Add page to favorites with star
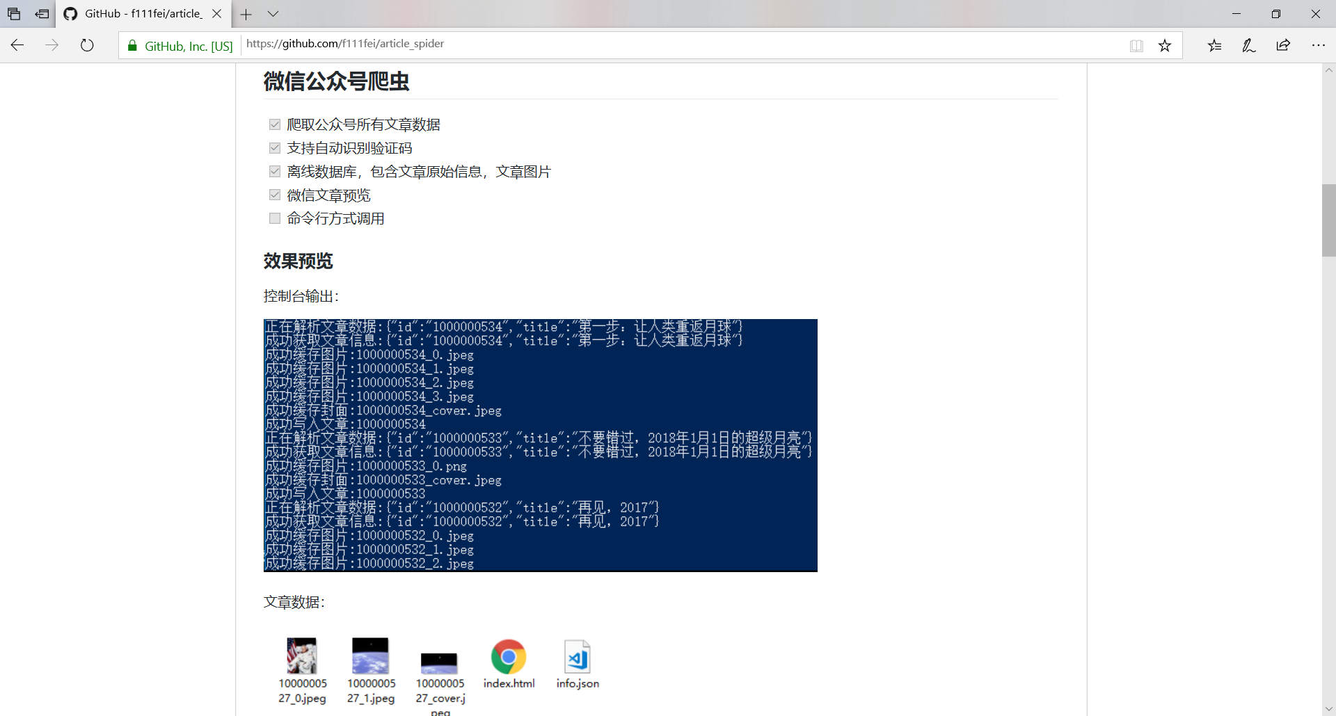 click(x=1165, y=46)
